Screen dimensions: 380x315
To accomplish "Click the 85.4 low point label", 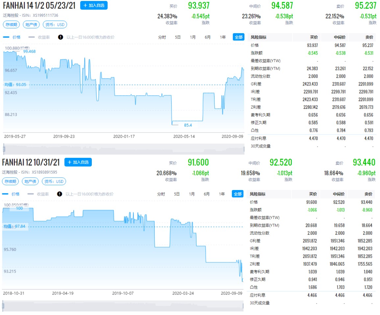I will (188, 125).
